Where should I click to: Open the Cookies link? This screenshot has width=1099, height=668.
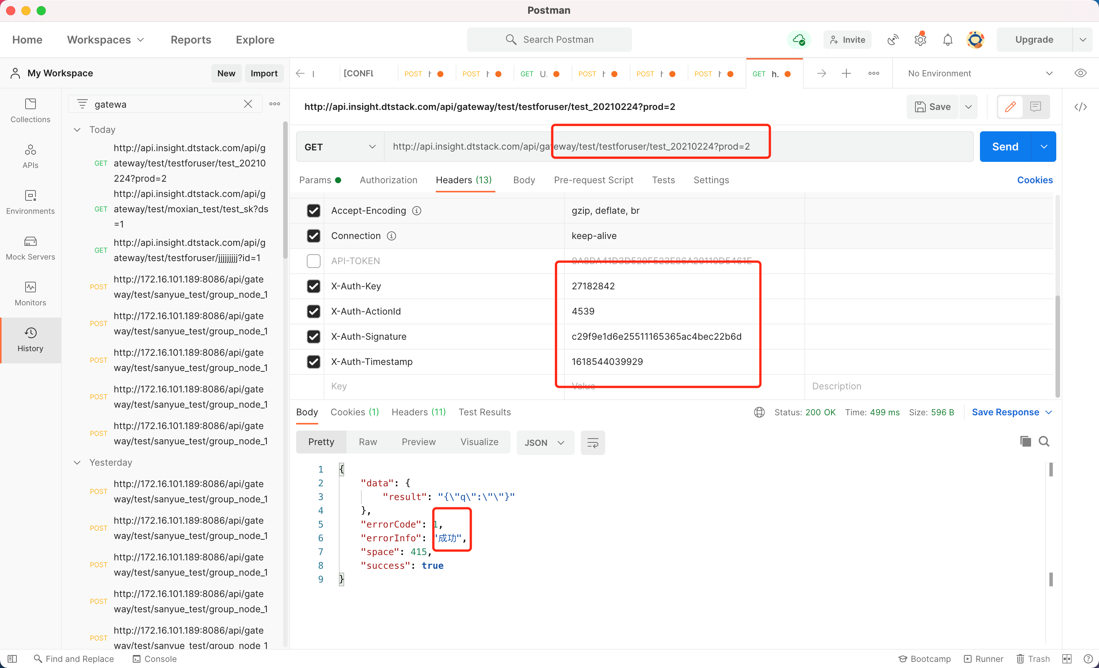1035,180
